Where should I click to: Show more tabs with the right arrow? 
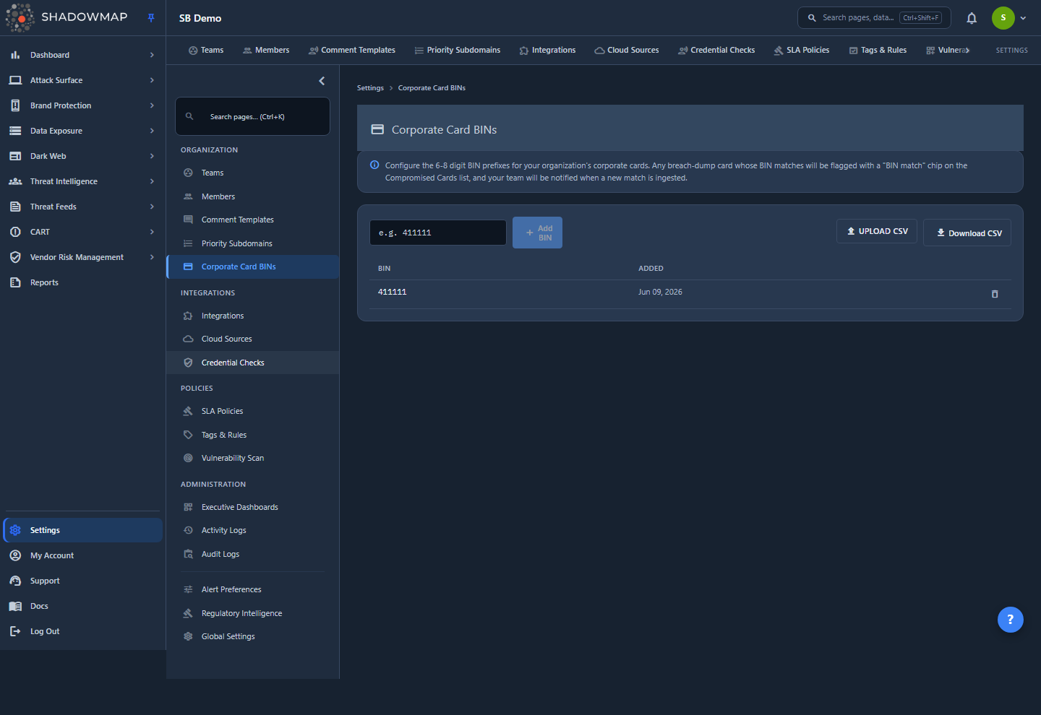pos(967,51)
